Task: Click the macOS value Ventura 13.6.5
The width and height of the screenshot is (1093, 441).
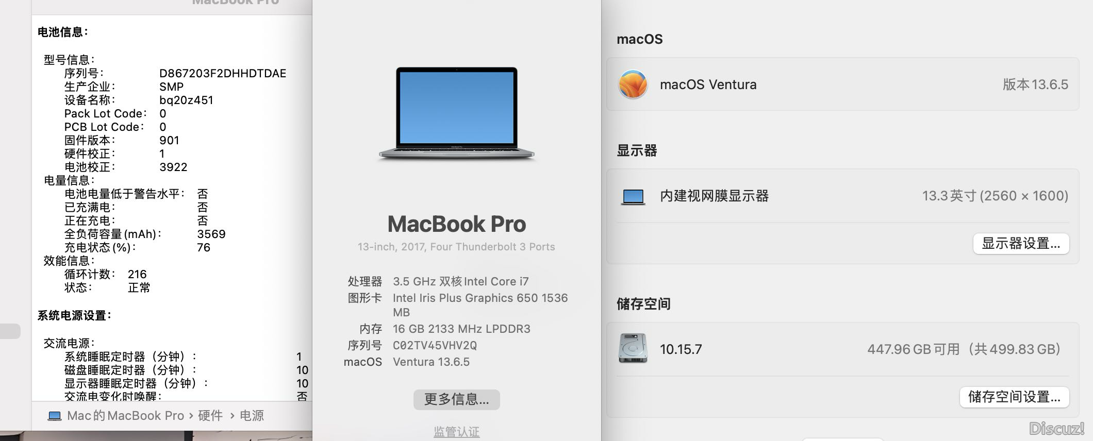Action: (431, 362)
